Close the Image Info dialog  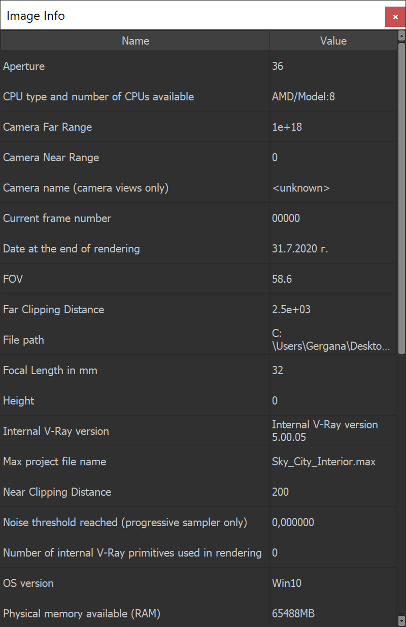[395, 17]
